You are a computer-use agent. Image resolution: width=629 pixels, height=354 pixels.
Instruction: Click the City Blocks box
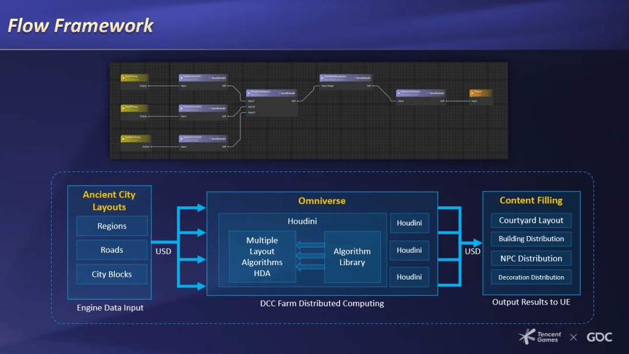(x=112, y=274)
